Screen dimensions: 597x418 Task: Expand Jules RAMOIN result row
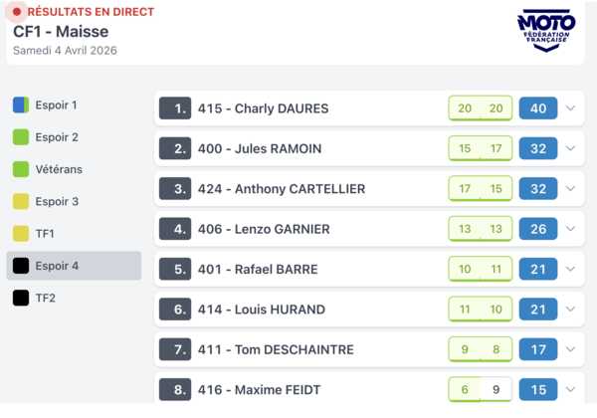pos(570,148)
